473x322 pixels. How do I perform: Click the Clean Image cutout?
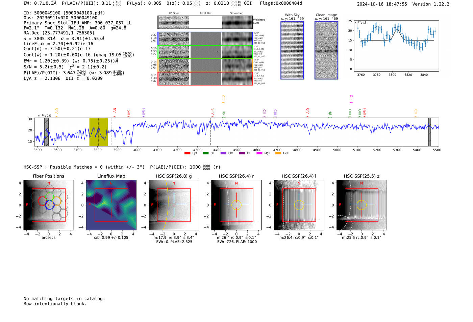(326, 50)
